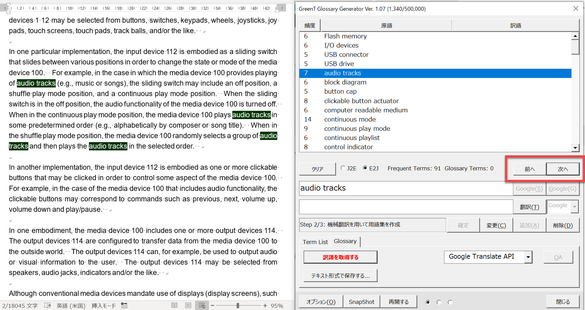Select the middle radio button beside 再開する
The image size is (585, 310).
(x=439, y=302)
